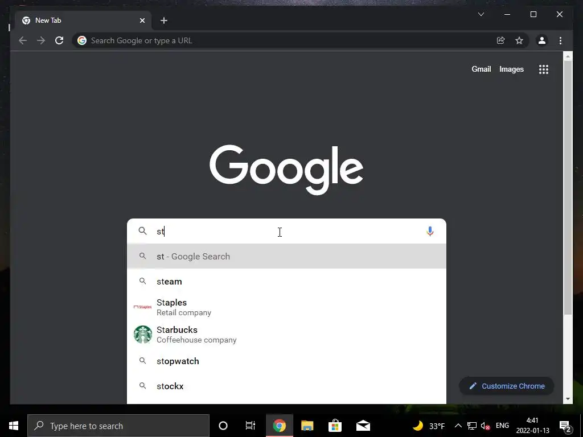The width and height of the screenshot is (583, 437).
Task: Click the network icon in system tray
Action: pos(472,426)
